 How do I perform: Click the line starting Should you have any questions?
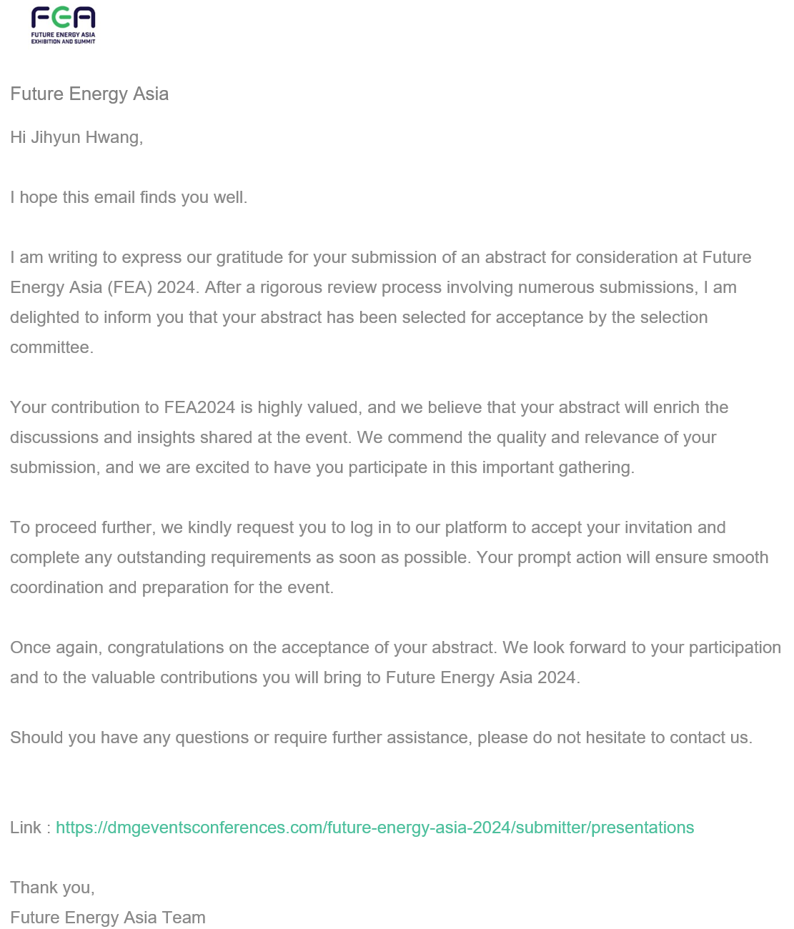point(382,737)
